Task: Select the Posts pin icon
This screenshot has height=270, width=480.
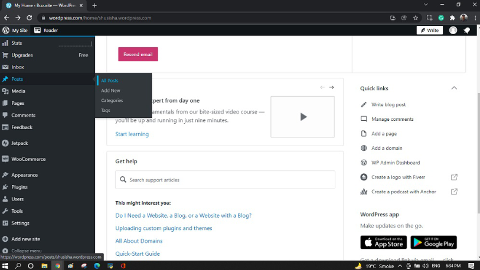Action: click(5, 79)
